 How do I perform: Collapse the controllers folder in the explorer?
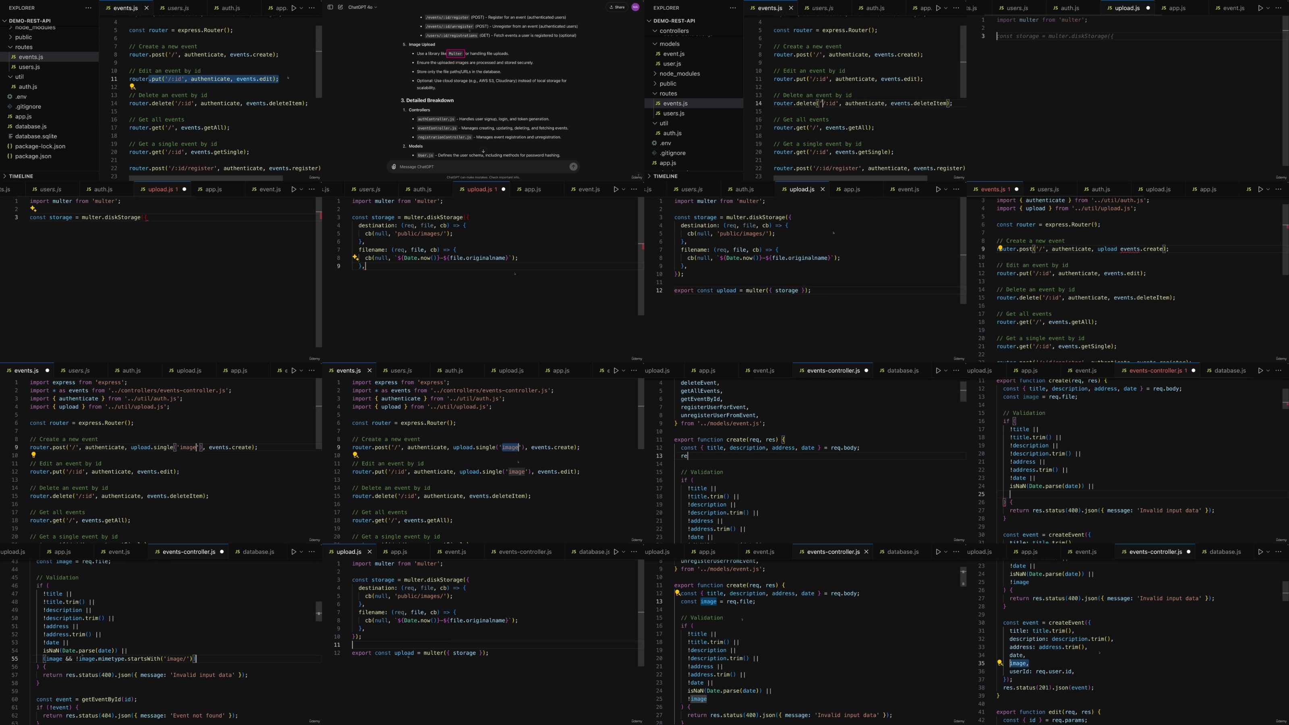tap(655, 31)
